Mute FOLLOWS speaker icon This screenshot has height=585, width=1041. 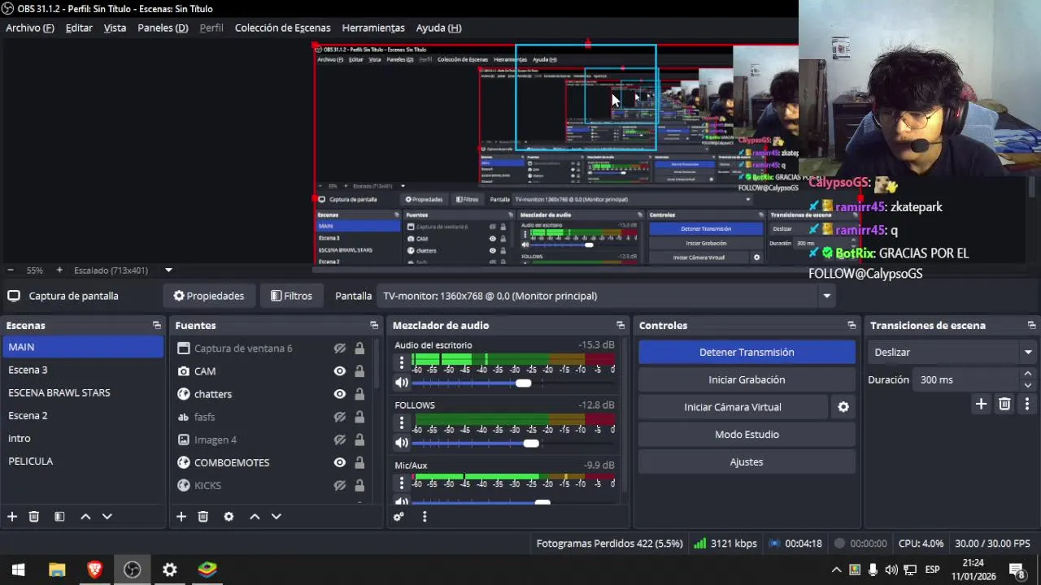click(402, 443)
